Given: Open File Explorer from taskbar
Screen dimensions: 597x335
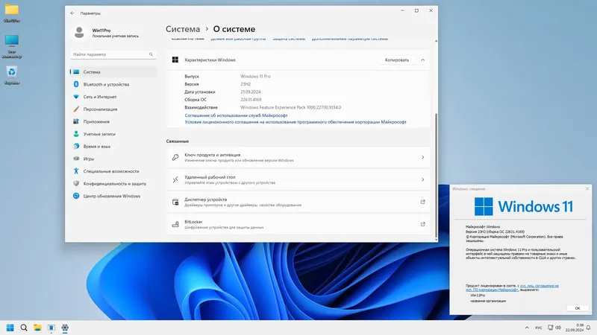Looking at the screenshot, I should click(37, 328).
